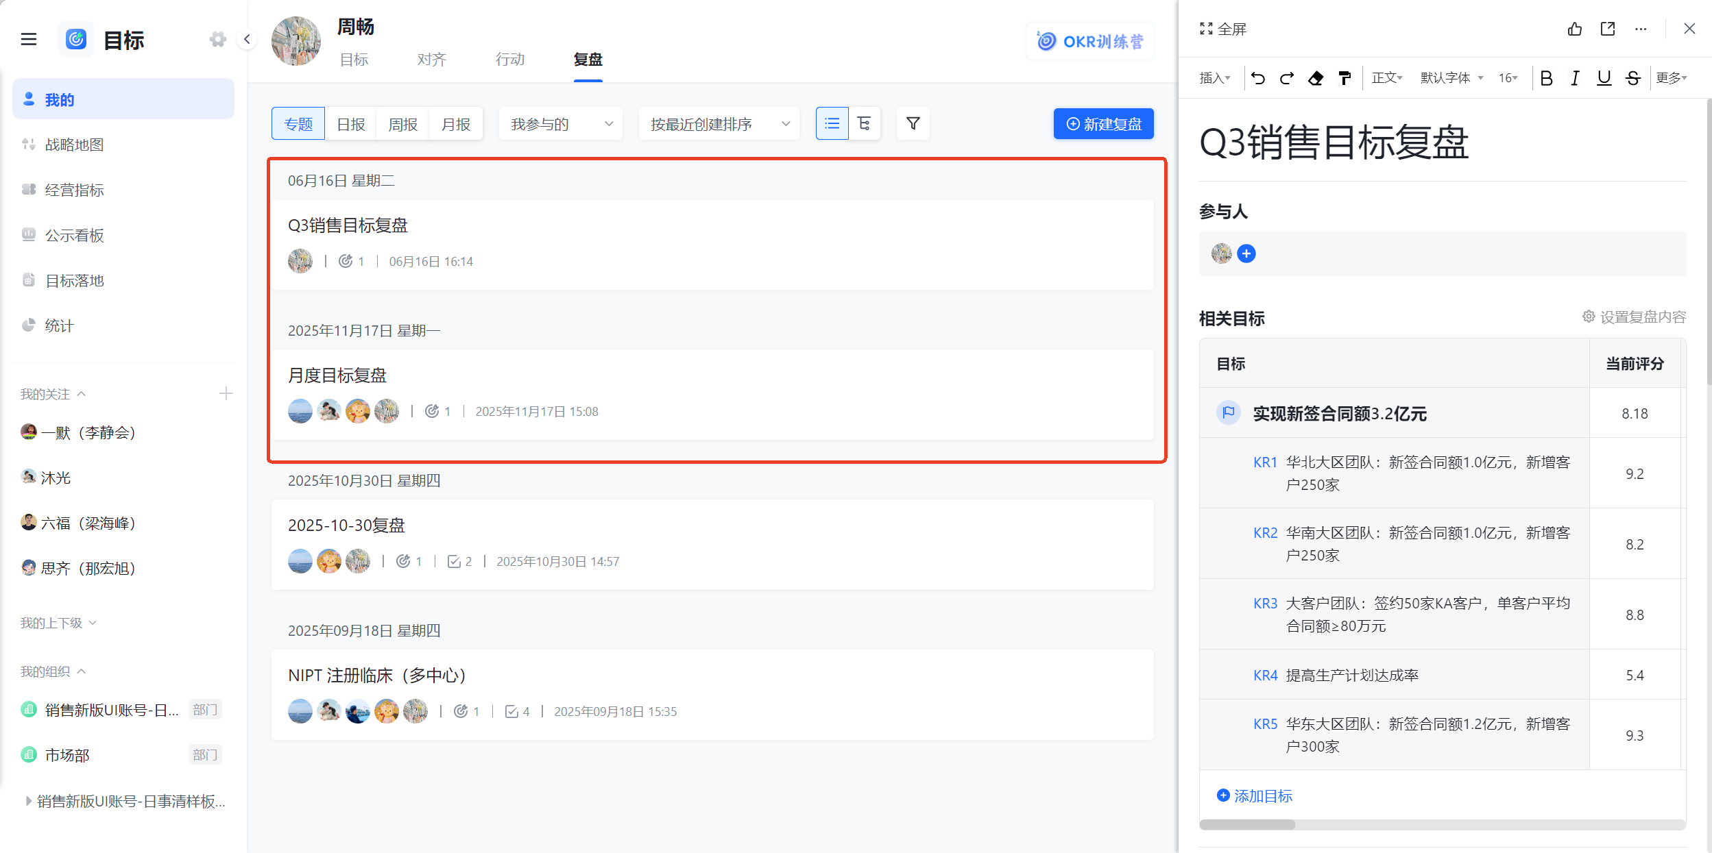Open the 按最近创建排序 dropdown
Screen dimensions: 1712x853
(x=719, y=124)
